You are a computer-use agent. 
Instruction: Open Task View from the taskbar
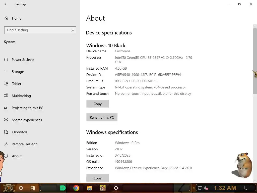(x=33, y=188)
